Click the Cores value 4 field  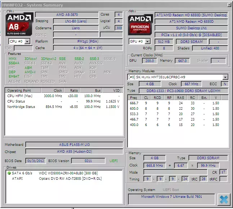tap(118, 14)
